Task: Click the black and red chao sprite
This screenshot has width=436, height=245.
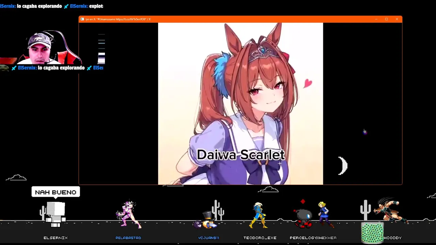Action: 303,218
